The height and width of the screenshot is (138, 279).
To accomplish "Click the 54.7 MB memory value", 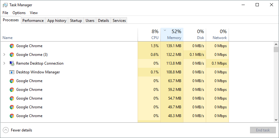I will [175, 98].
